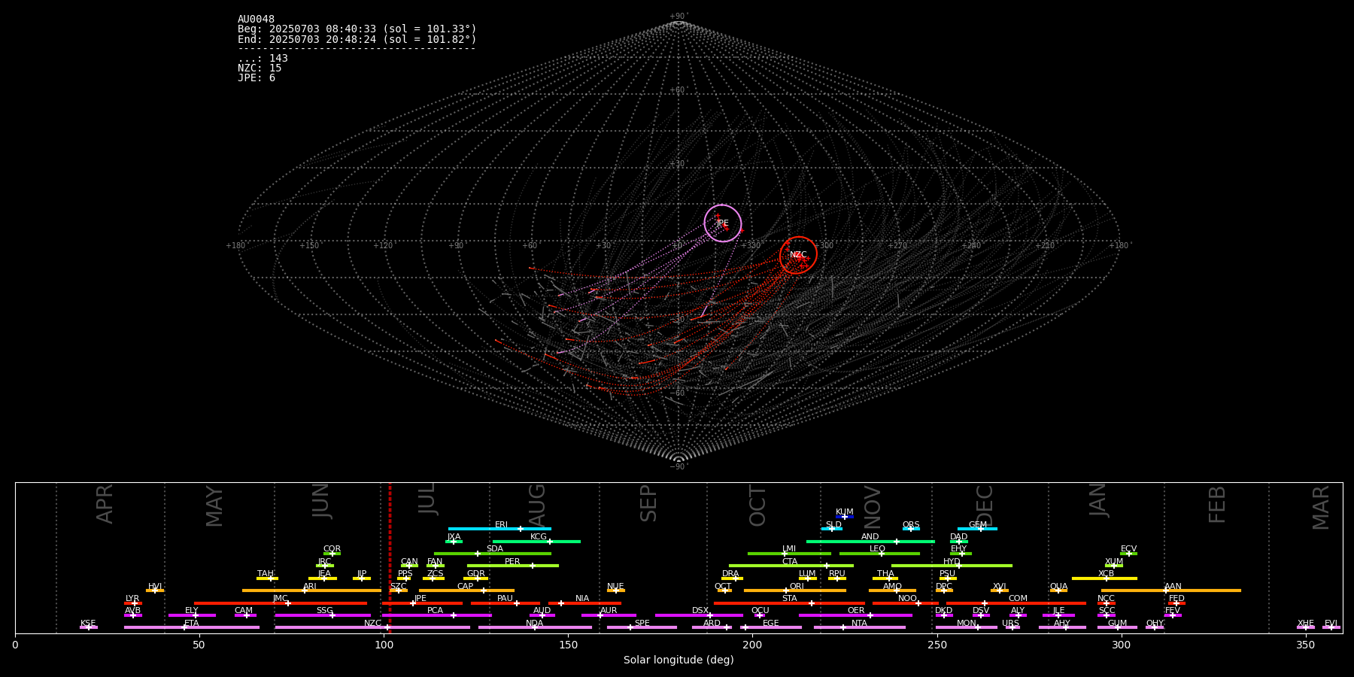
Task: Click the STA shower bar in timeline
Action: click(789, 603)
